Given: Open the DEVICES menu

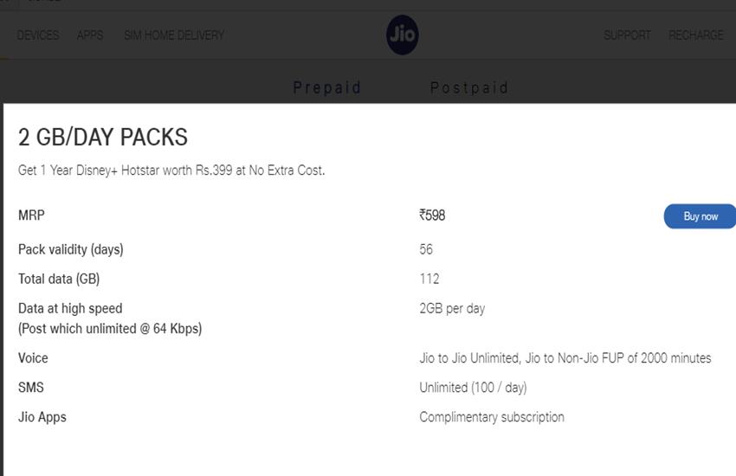Looking at the screenshot, I should (x=38, y=35).
